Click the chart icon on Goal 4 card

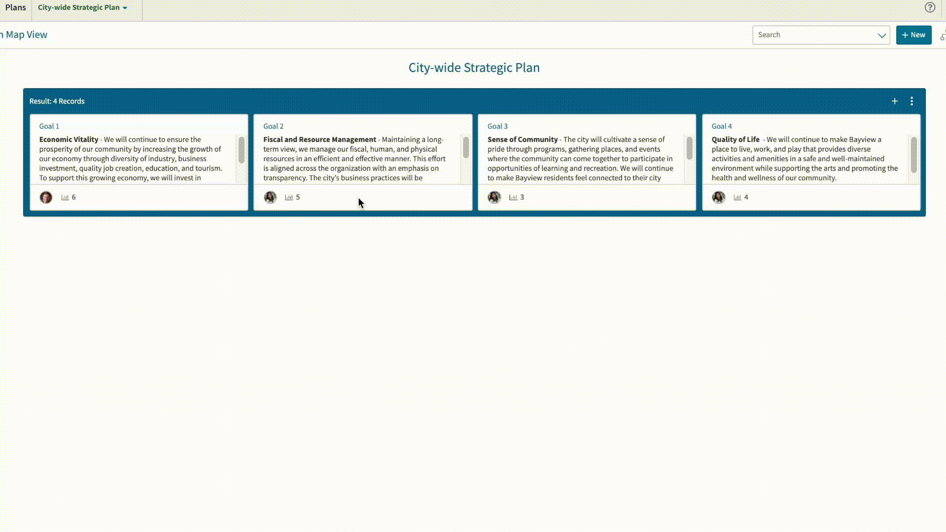(737, 197)
